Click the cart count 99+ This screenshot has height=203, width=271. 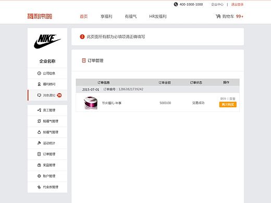coord(240,16)
